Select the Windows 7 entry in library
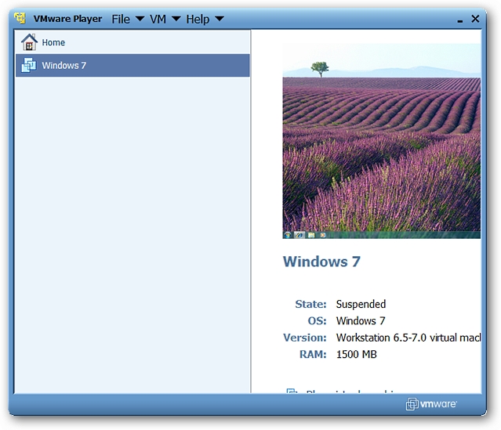The image size is (501, 430). [x=133, y=66]
